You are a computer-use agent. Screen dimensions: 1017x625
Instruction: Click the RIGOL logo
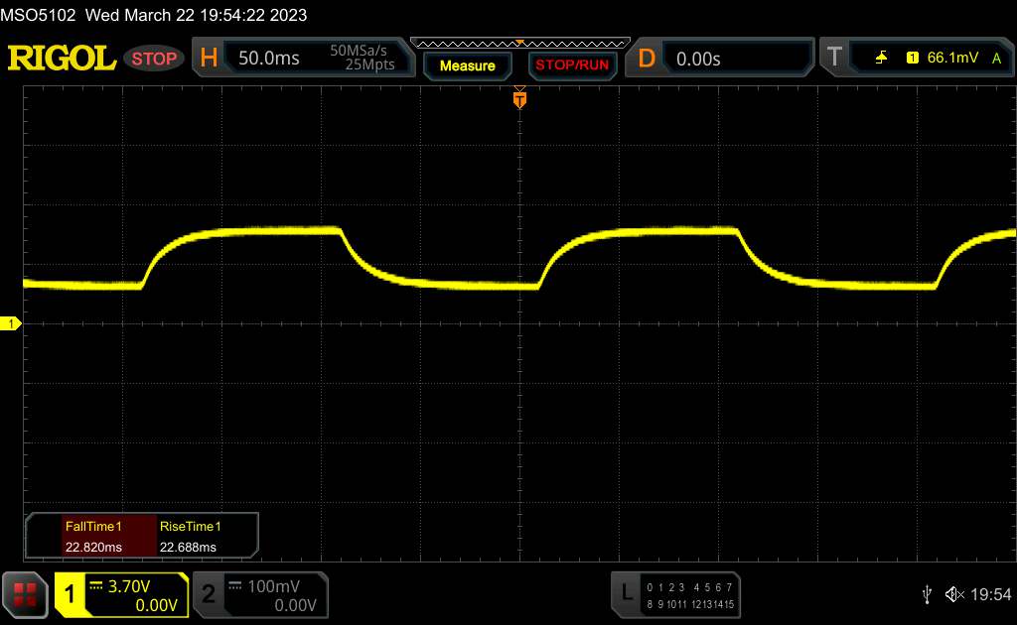click(62, 59)
